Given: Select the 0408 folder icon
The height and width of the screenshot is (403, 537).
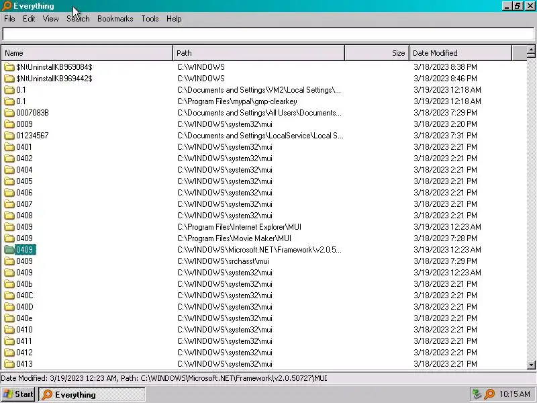Looking at the screenshot, I should point(9,216).
